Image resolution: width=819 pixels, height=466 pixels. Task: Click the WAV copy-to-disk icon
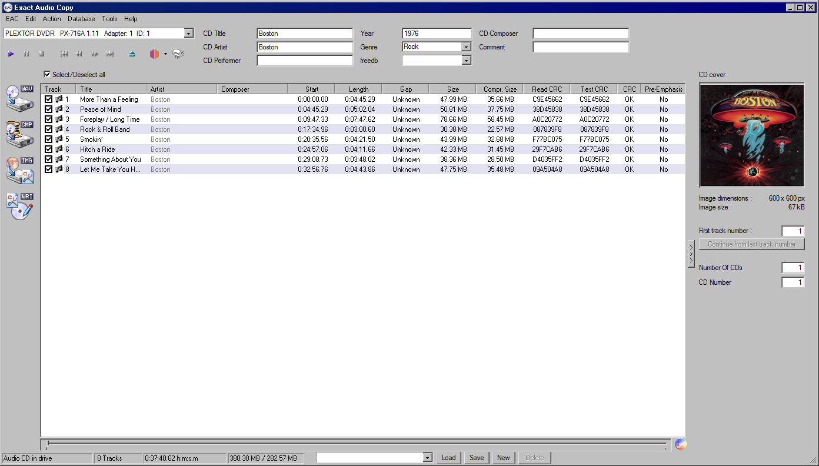[19, 98]
